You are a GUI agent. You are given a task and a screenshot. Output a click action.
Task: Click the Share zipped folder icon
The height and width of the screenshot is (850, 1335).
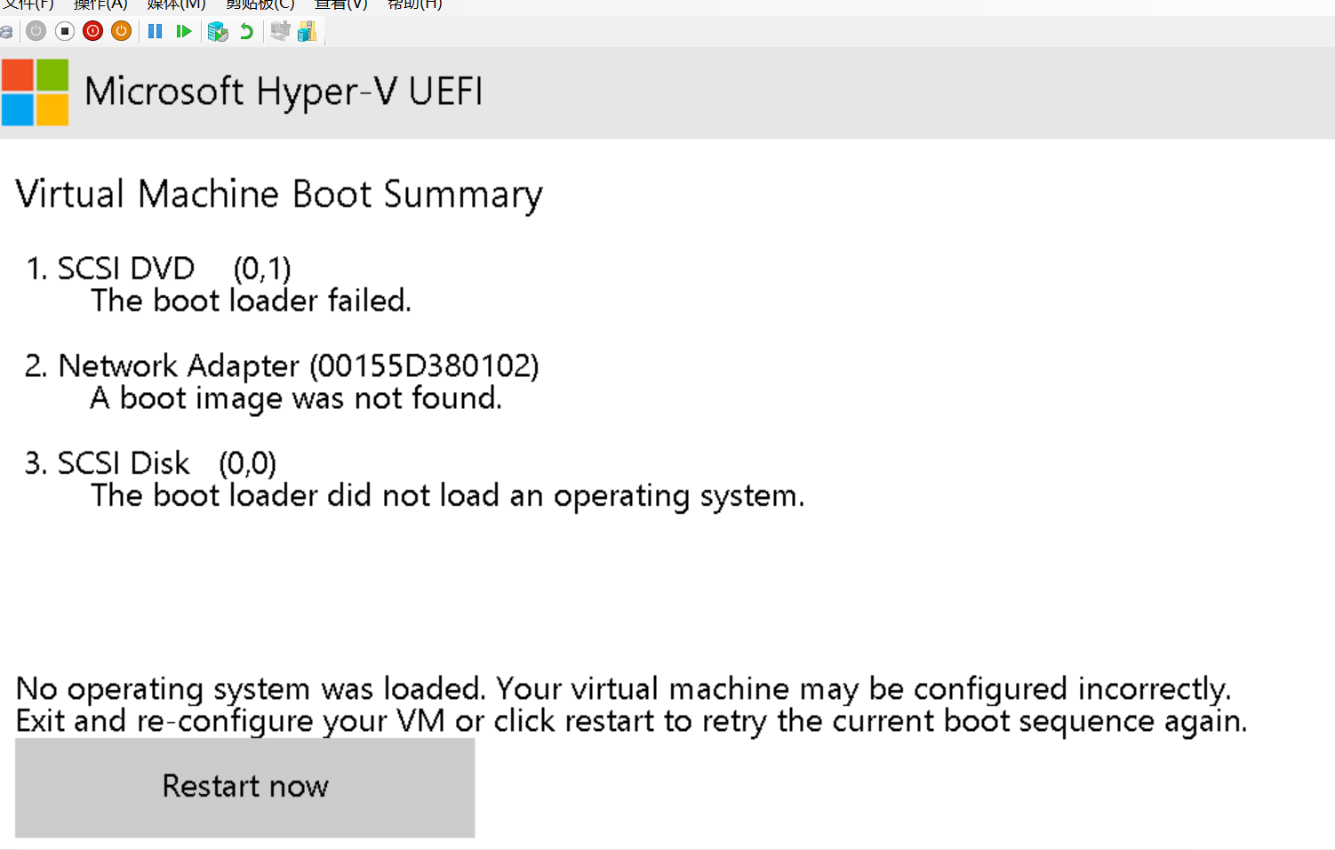click(308, 31)
